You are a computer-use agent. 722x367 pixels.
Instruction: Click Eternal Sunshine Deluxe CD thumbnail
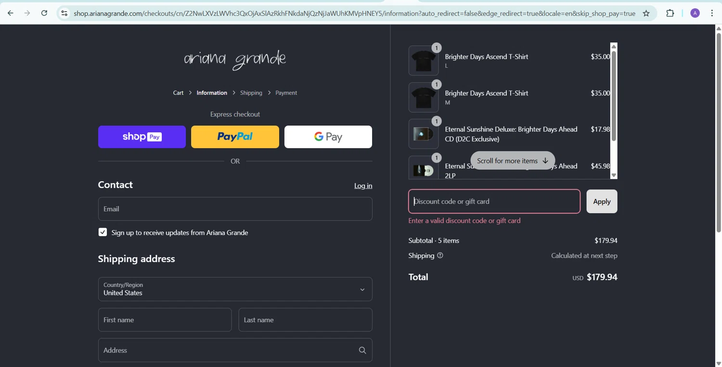(x=424, y=134)
